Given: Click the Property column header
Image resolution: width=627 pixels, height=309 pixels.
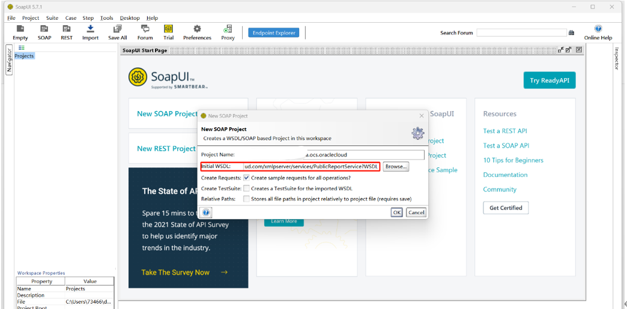Looking at the screenshot, I should pyautogui.click(x=41, y=281).
